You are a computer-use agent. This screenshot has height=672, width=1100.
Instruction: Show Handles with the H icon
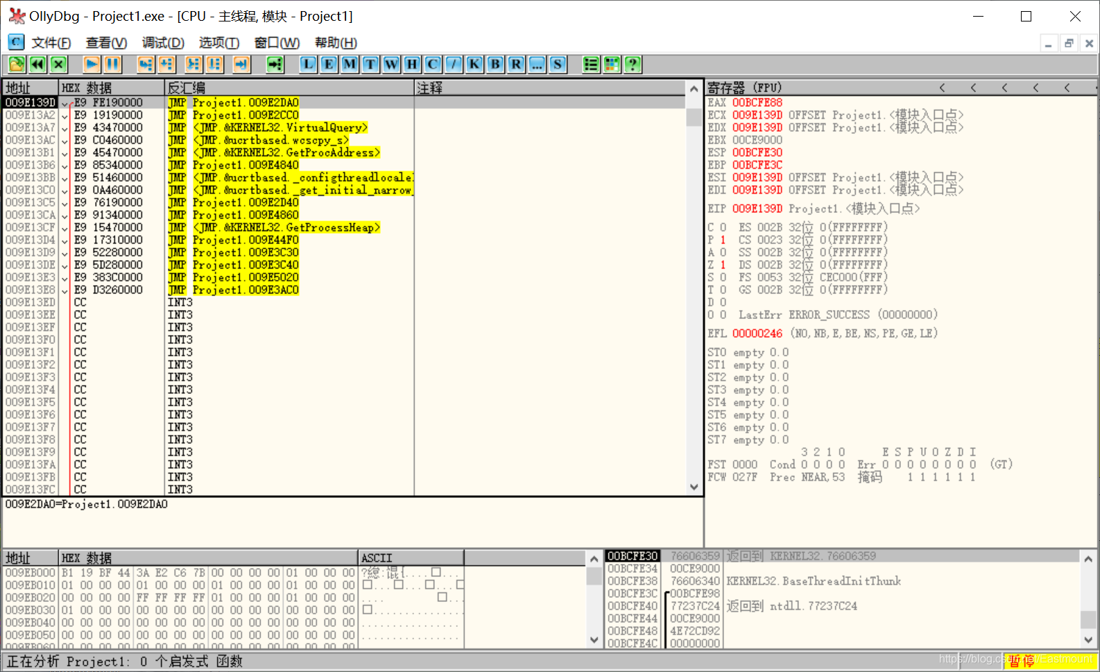coord(412,64)
